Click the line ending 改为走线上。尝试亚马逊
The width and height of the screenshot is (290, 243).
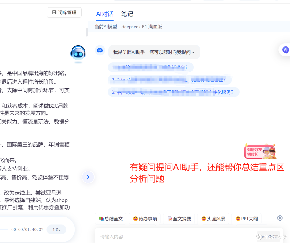[31, 193]
